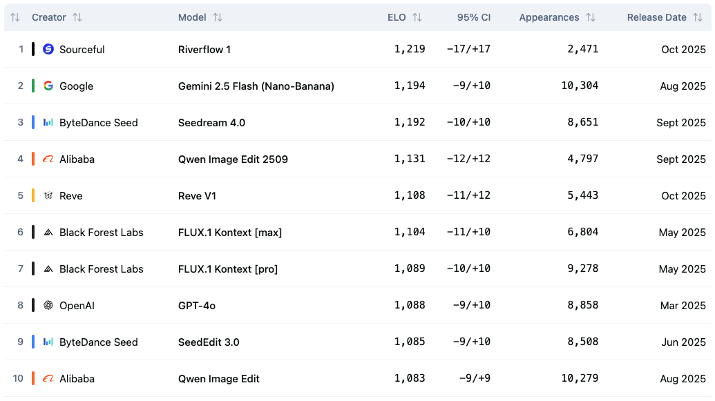The height and width of the screenshot is (401, 715).
Task: Open the Riverflow 1 model entry
Action: click(x=204, y=49)
